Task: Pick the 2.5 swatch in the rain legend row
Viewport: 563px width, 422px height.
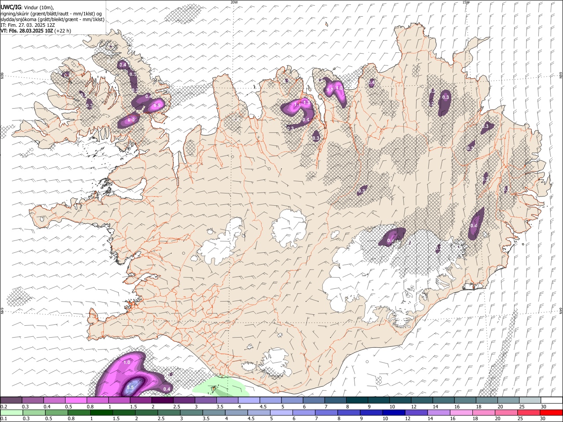Action: 168,412
